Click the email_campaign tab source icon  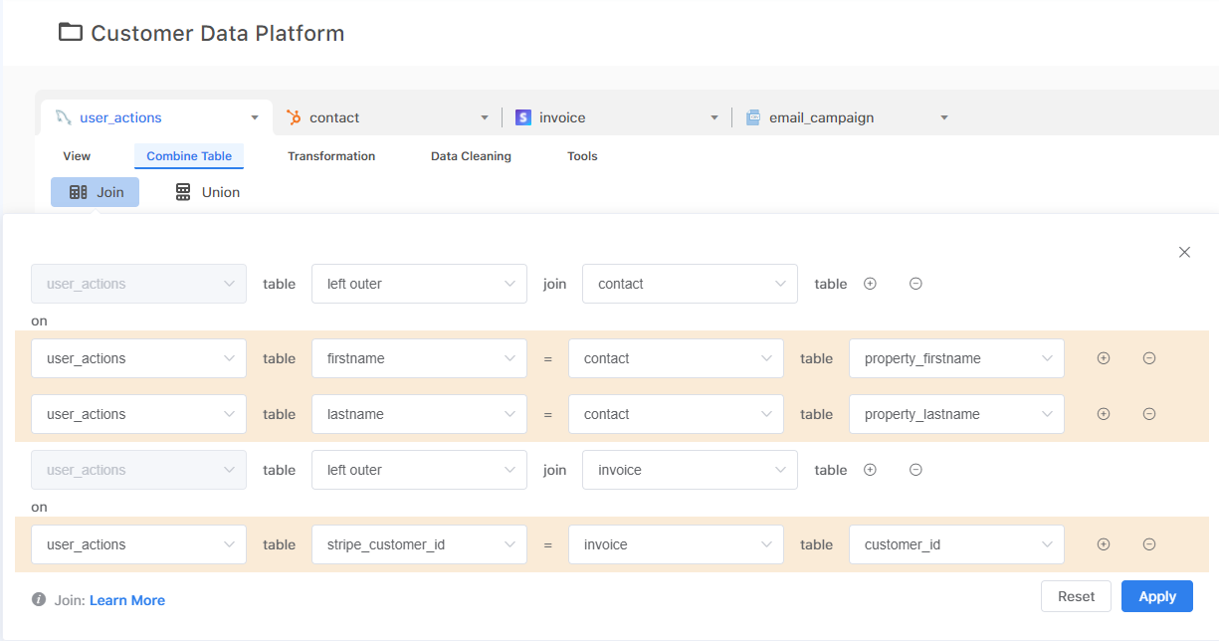(753, 117)
